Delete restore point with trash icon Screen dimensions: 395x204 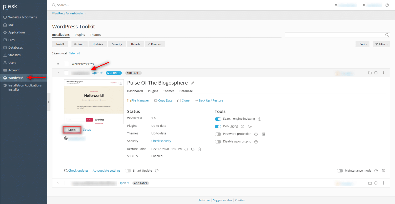tap(199, 149)
